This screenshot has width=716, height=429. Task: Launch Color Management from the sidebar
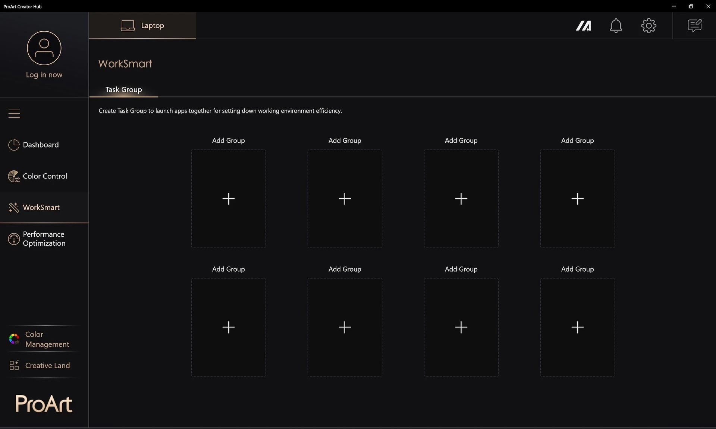[x=44, y=339]
